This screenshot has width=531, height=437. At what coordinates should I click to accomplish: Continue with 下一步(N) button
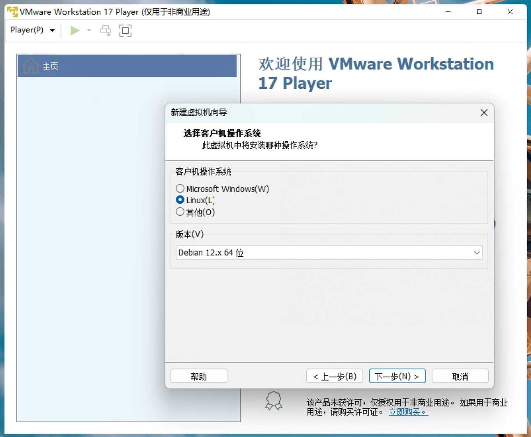click(x=397, y=376)
